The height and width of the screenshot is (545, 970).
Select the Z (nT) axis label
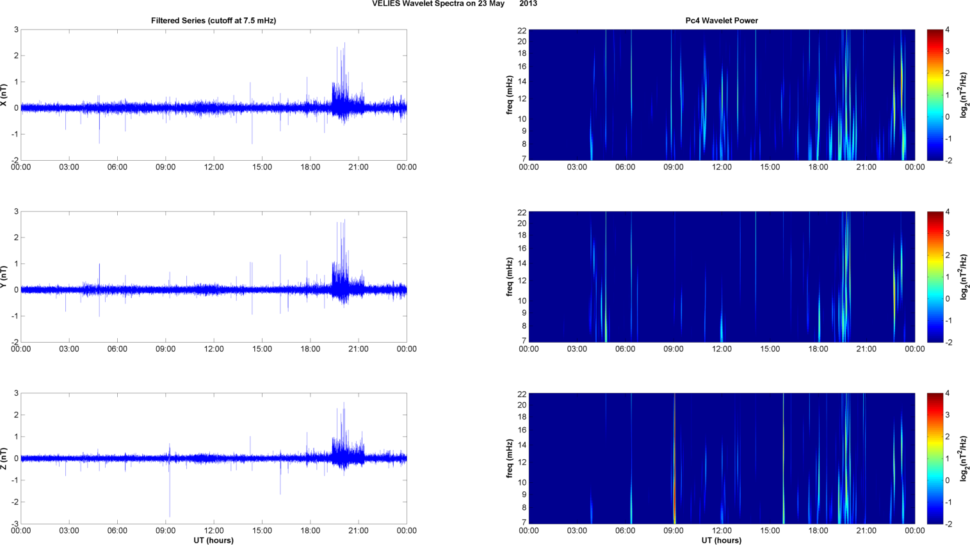[x=4, y=459]
